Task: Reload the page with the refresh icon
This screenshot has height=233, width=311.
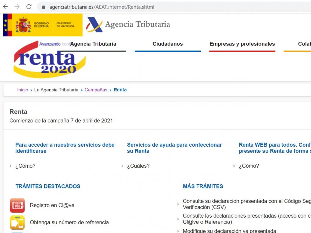Action: click(x=29, y=7)
